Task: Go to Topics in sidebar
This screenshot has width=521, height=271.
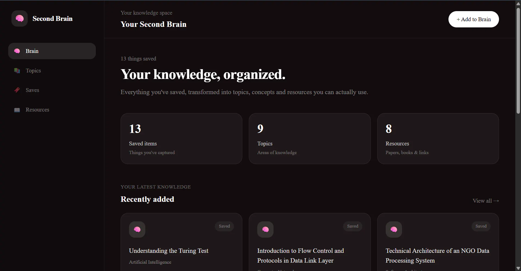Action: [52, 71]
